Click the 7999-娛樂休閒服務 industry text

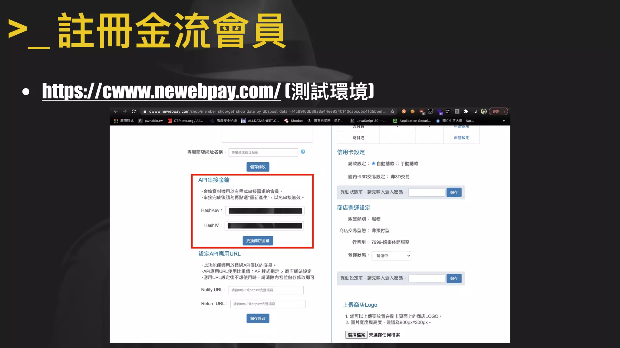tap(391, 242)
